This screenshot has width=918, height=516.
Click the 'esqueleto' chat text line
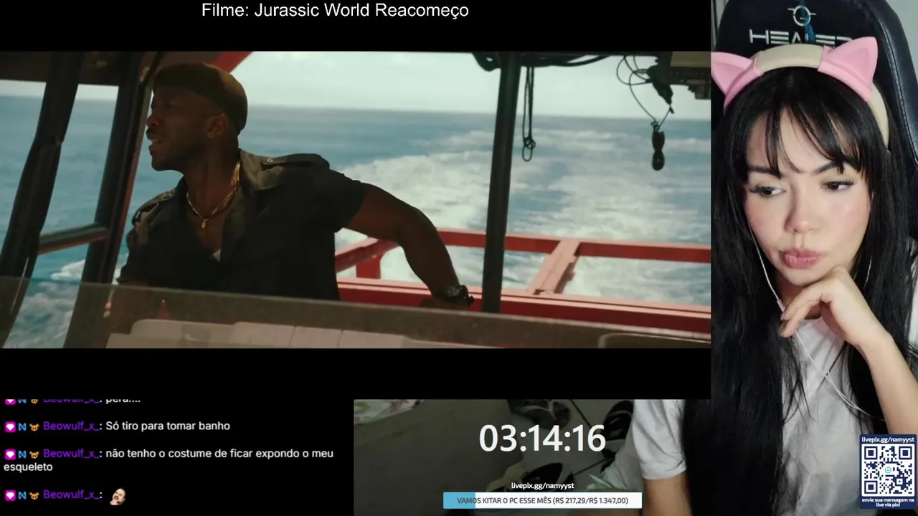[28, 467]
